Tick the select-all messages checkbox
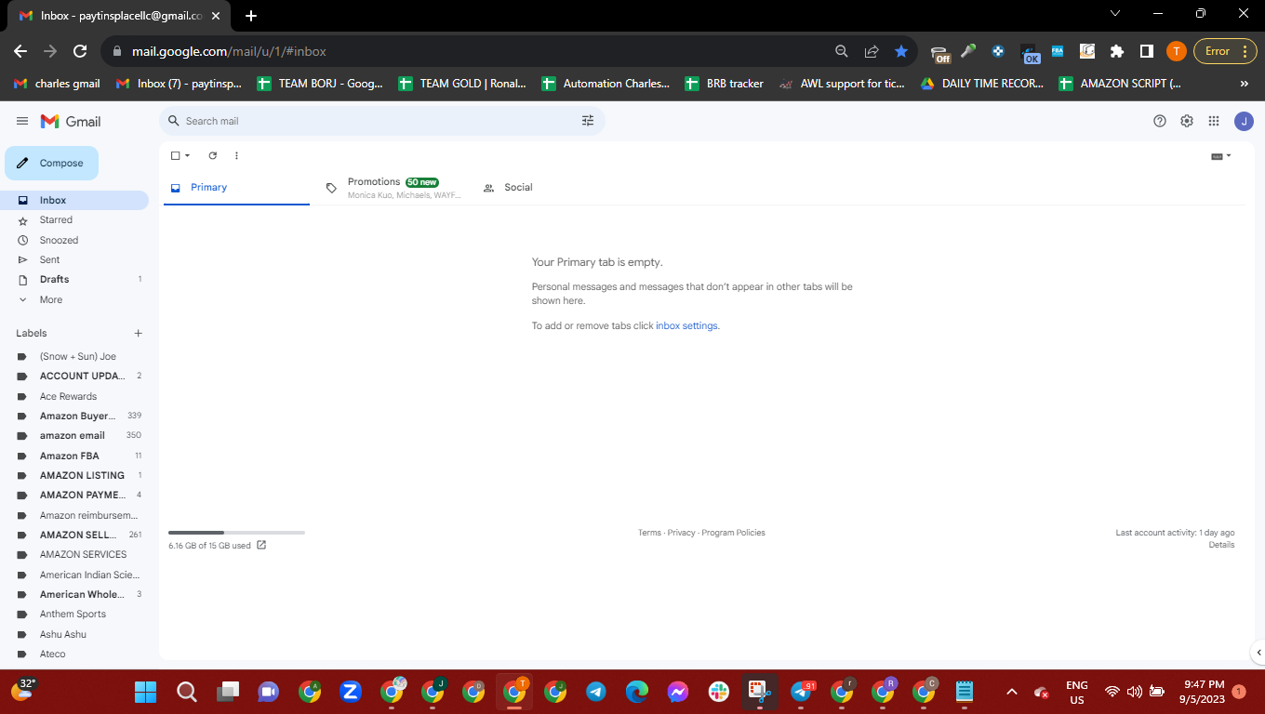This screenshot has width=1265, height=714. pos(175,155)
